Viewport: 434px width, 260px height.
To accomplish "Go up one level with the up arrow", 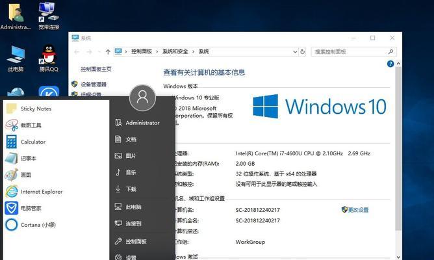I will (x=108, y=52).
